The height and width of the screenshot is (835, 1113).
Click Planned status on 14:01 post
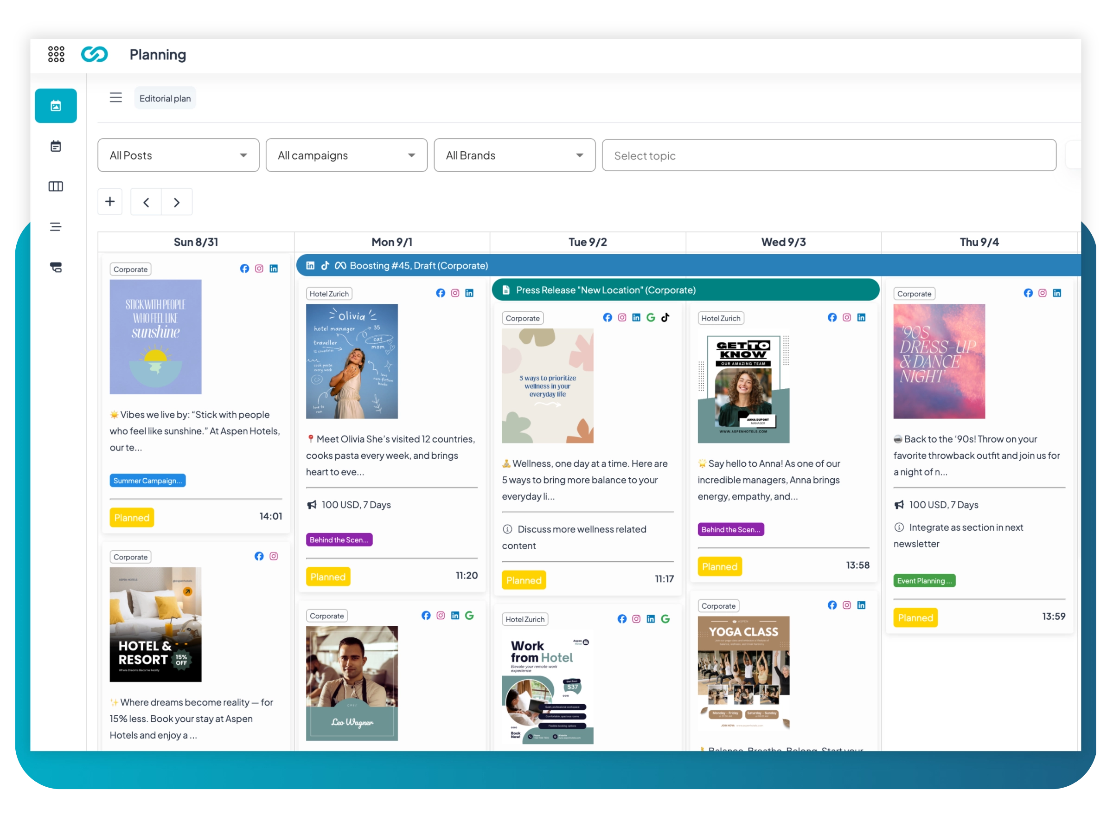pyautogui.click(x=132, y=517)
